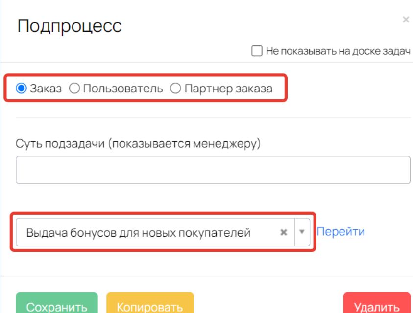This screenshot has width=413, height=313.
Task: Click the green Сохранить button
Action: pos(57,303)
